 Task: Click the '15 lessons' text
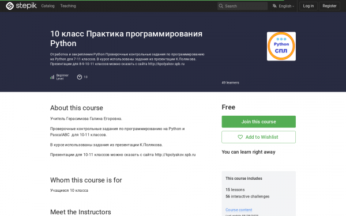pyautogui.click(x=235, y=190)
